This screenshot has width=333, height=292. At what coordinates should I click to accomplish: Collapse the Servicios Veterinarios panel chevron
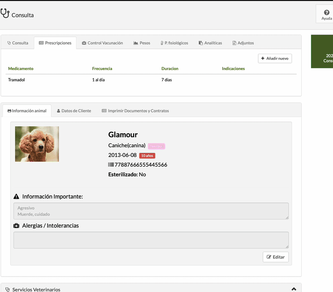click(294, 289)
